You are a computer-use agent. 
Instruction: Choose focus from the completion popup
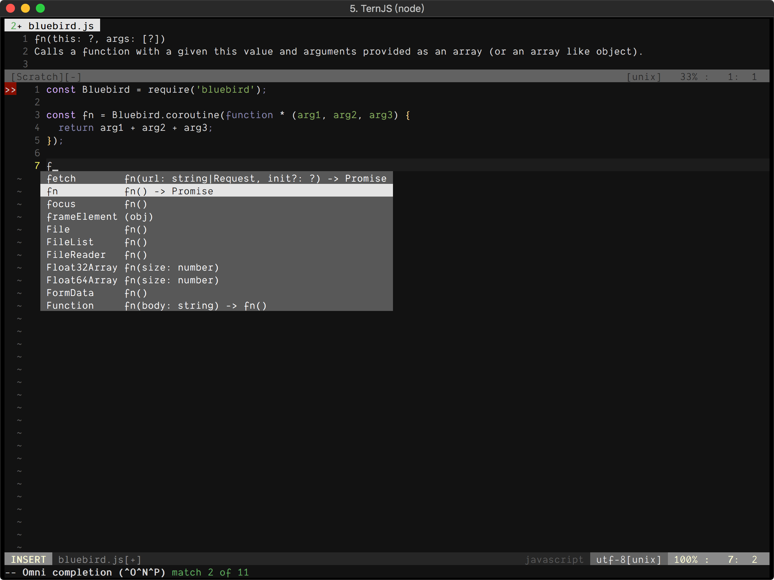(61, 204)
